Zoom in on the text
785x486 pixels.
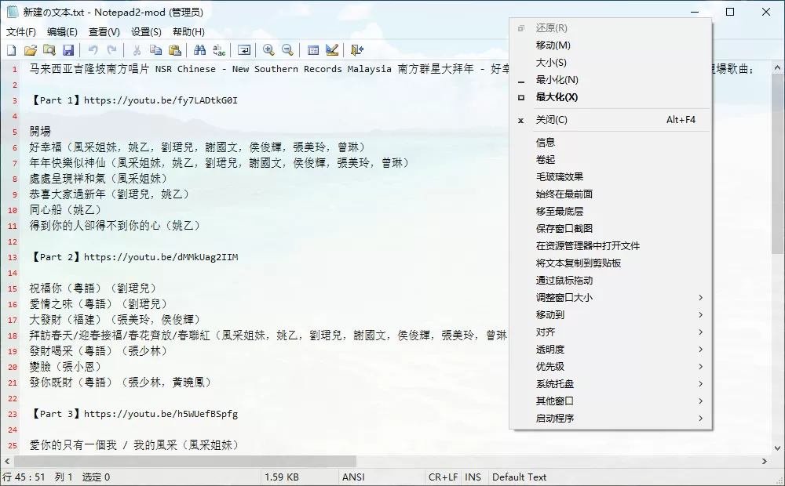269,49
